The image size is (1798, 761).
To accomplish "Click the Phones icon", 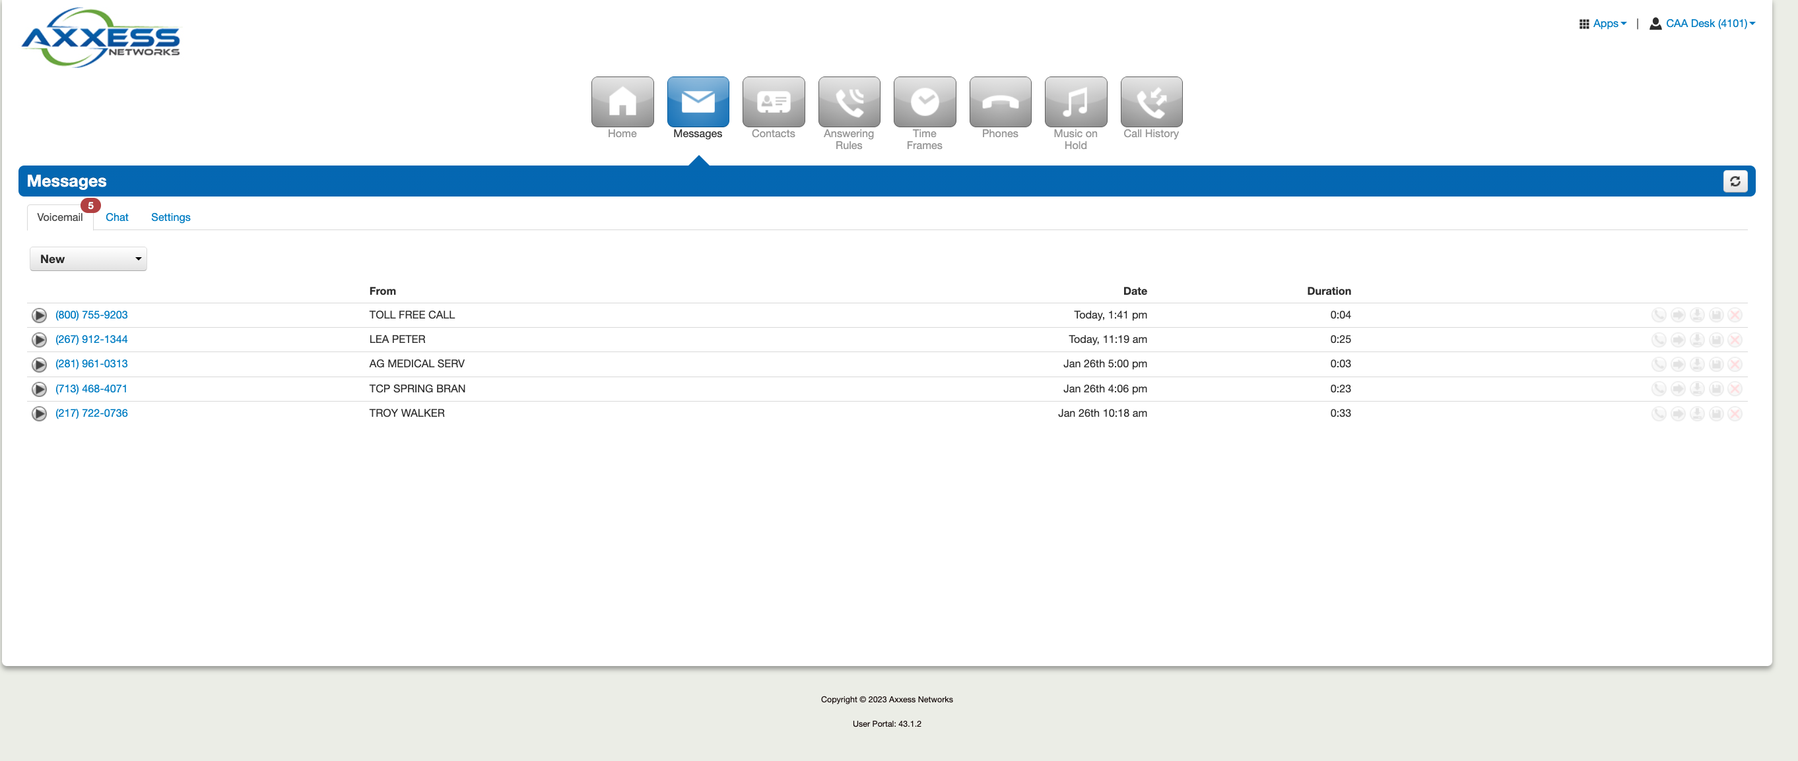I will point(999,102).
